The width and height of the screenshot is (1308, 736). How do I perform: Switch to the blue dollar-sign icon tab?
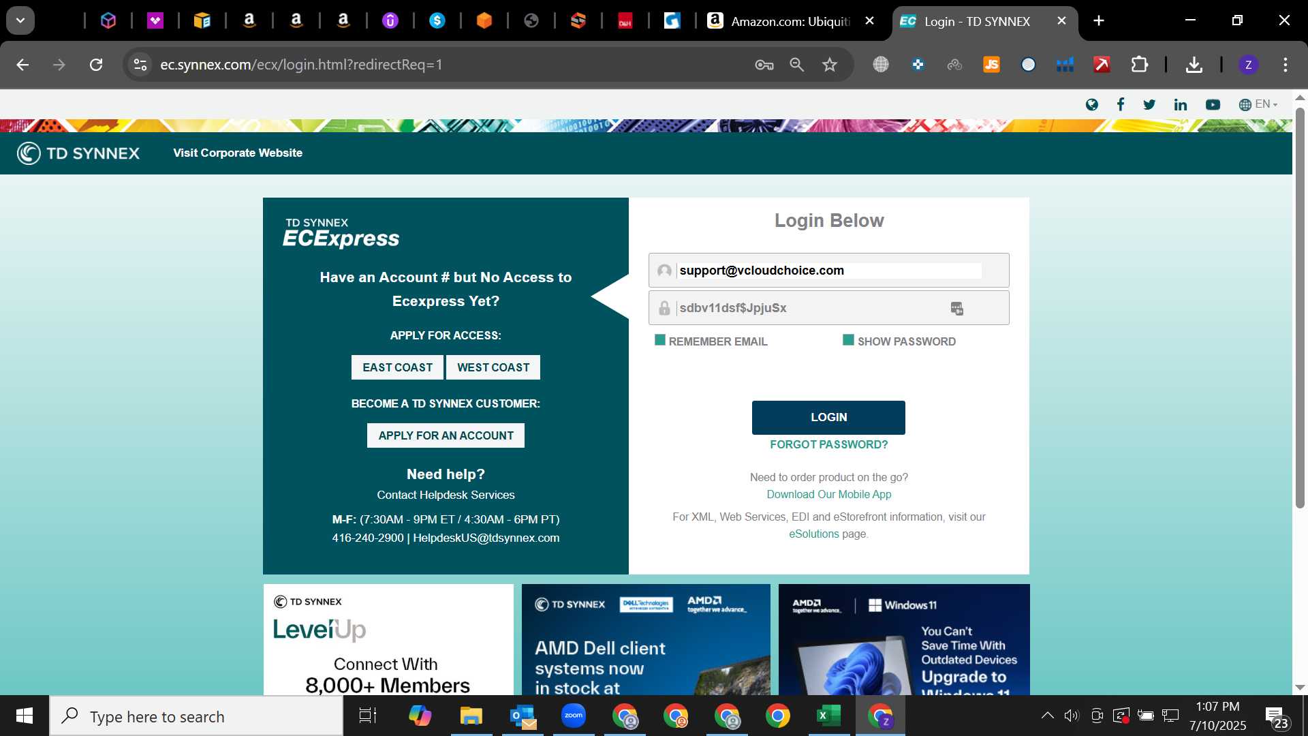tap(437, 21)
